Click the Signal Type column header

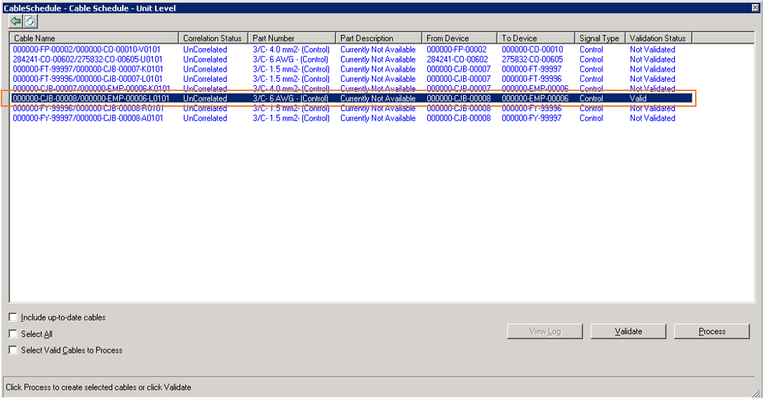point(600,38)
